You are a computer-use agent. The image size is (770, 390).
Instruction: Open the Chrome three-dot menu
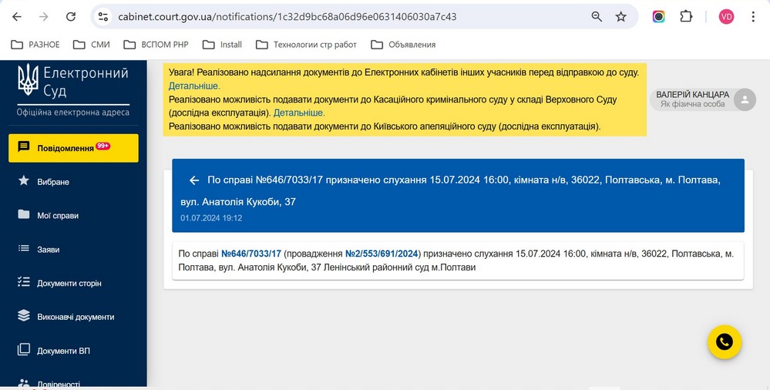pos(753,17)
